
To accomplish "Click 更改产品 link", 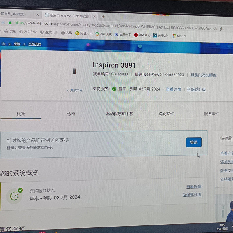I will pyautogui.click(x=75, y=90).
